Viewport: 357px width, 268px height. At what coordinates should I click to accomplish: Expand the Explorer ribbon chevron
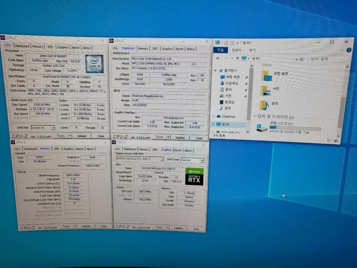tap(342, 50)
